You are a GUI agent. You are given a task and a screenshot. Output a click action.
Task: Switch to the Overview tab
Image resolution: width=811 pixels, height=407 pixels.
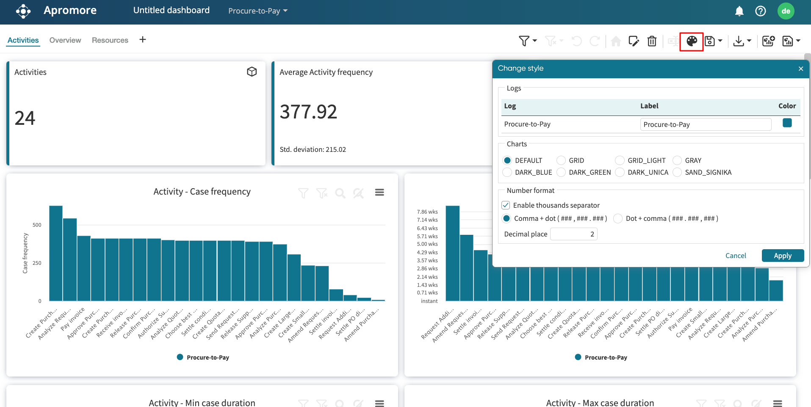tap(65, 40)
